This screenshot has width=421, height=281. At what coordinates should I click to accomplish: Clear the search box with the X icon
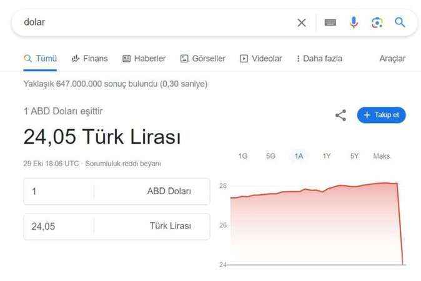click(x=302, y=23)
